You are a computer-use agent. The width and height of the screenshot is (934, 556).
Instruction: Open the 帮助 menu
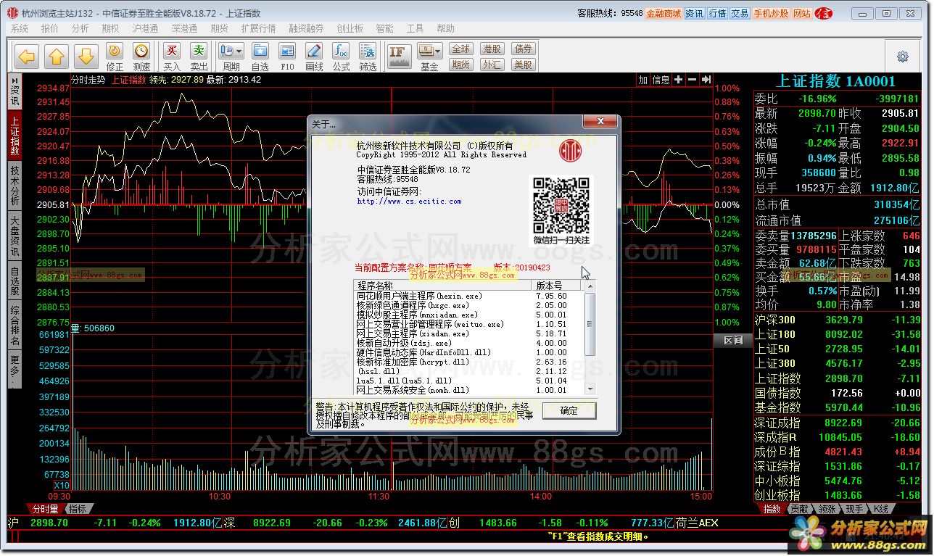pos(446,28)
